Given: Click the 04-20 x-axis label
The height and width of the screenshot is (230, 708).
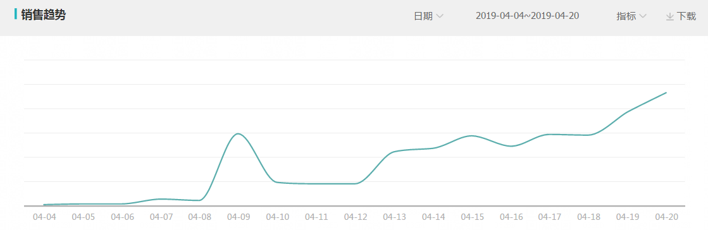Looking at the screenshot, I should 666,217.
